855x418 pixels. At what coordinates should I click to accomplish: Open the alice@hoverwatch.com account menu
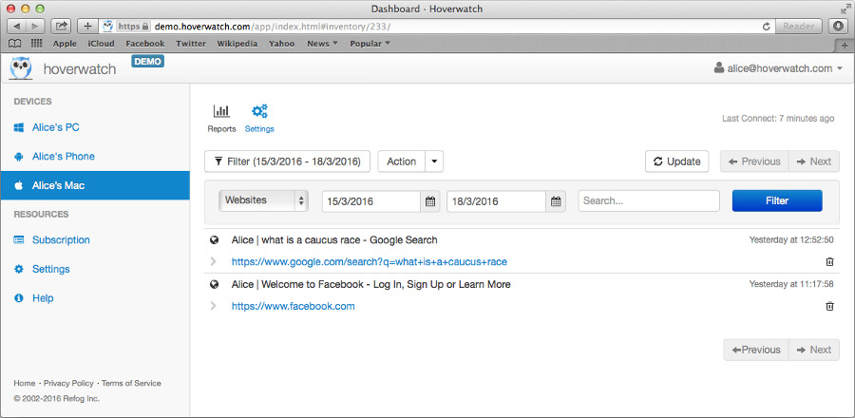coord(777,68)
